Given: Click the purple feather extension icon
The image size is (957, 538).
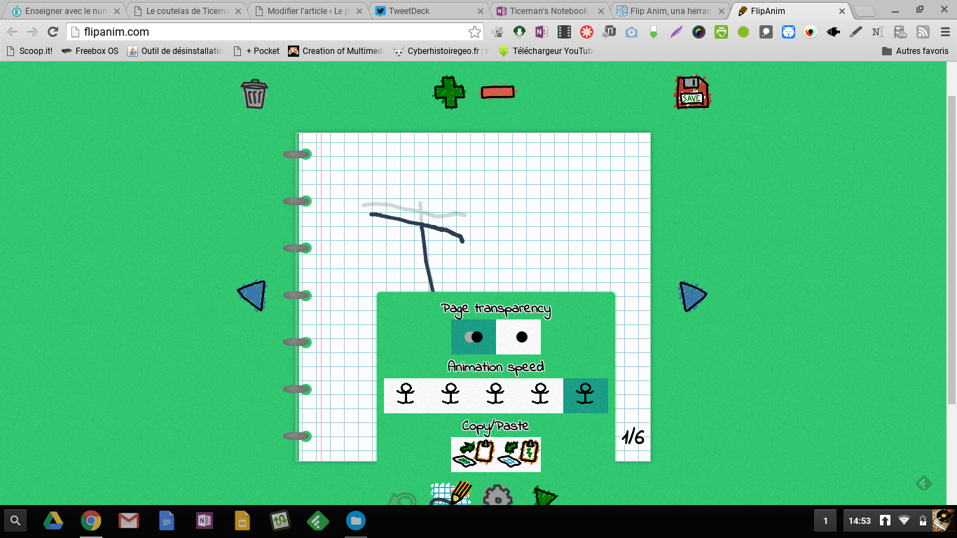Looking at the screenshot, I should (x=676, y=32).
